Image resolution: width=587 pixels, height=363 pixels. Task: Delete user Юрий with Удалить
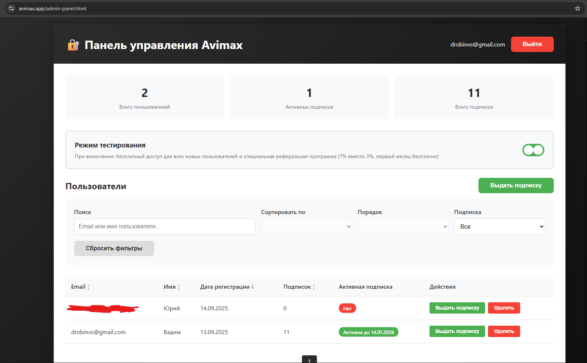click(x=504, y=308)
